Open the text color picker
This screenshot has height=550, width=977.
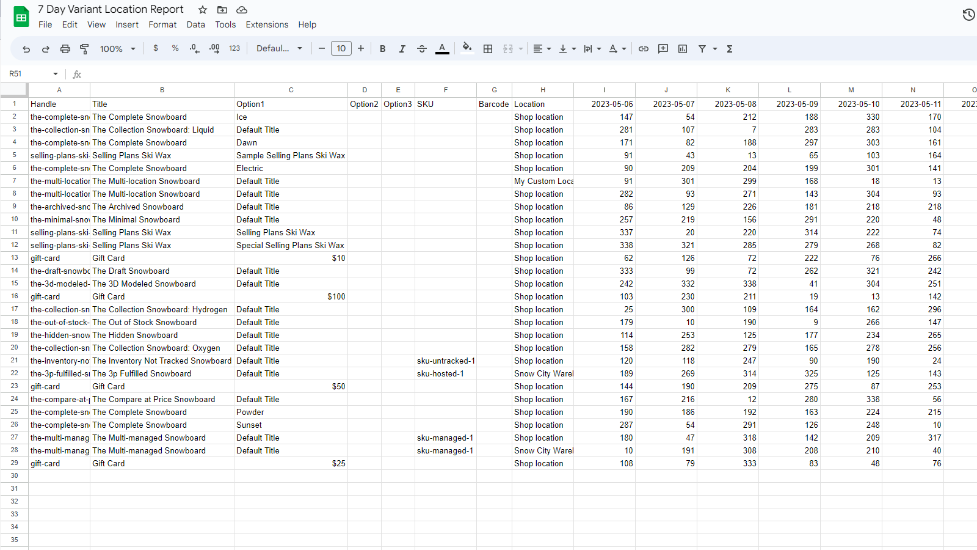(x=443, y=48)
